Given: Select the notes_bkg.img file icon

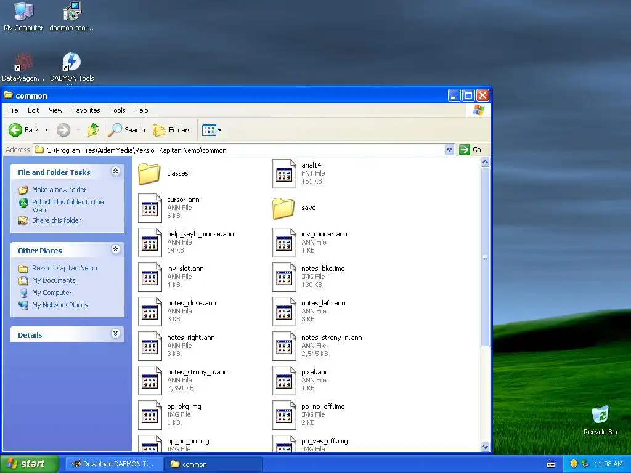Looking at the screenshot, I should 284,277.
